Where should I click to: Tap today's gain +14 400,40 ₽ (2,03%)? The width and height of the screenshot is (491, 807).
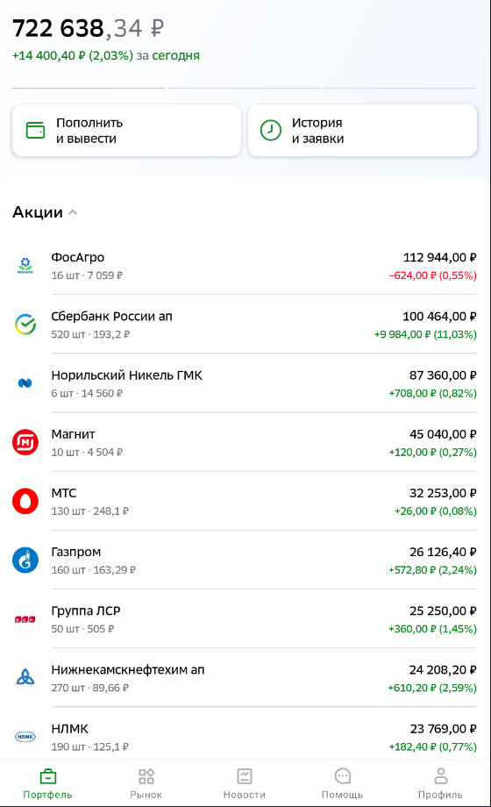pos(73,55)
